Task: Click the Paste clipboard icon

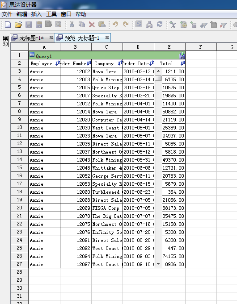Action: click(x=102, y=25)
